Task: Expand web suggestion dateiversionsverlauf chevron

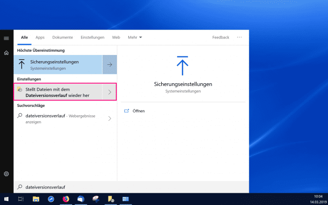Action: [109, 118]
